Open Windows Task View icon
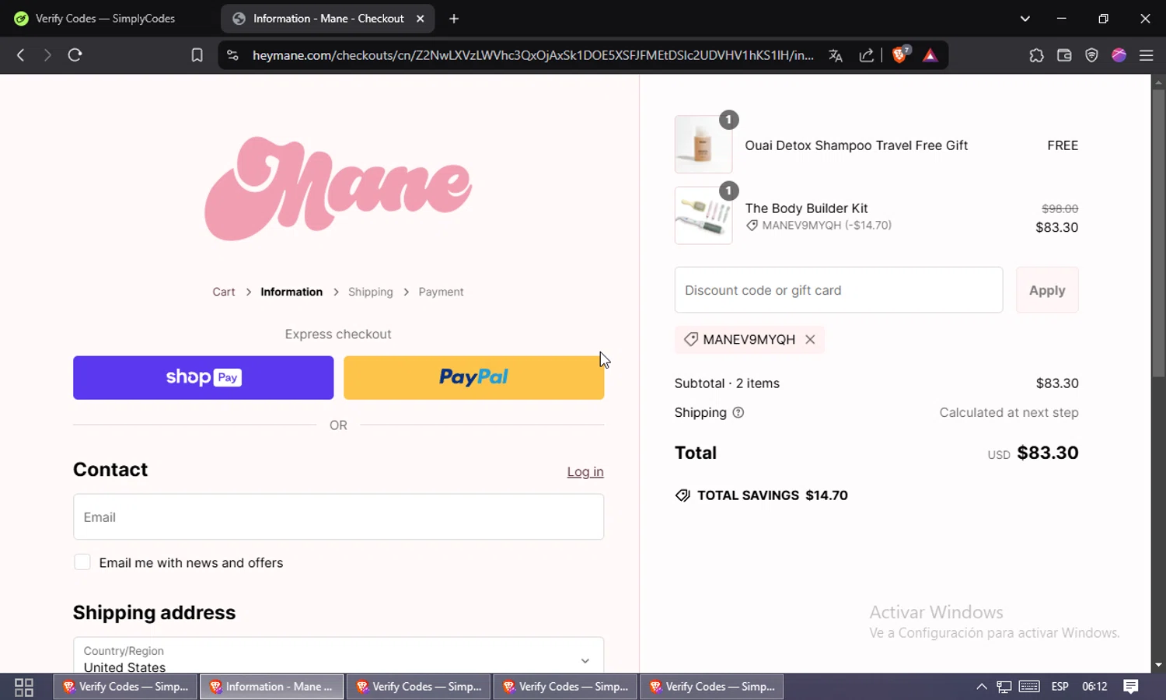Image resolution: width=1166 pixels, height=700 pixels. pos(24,687)
